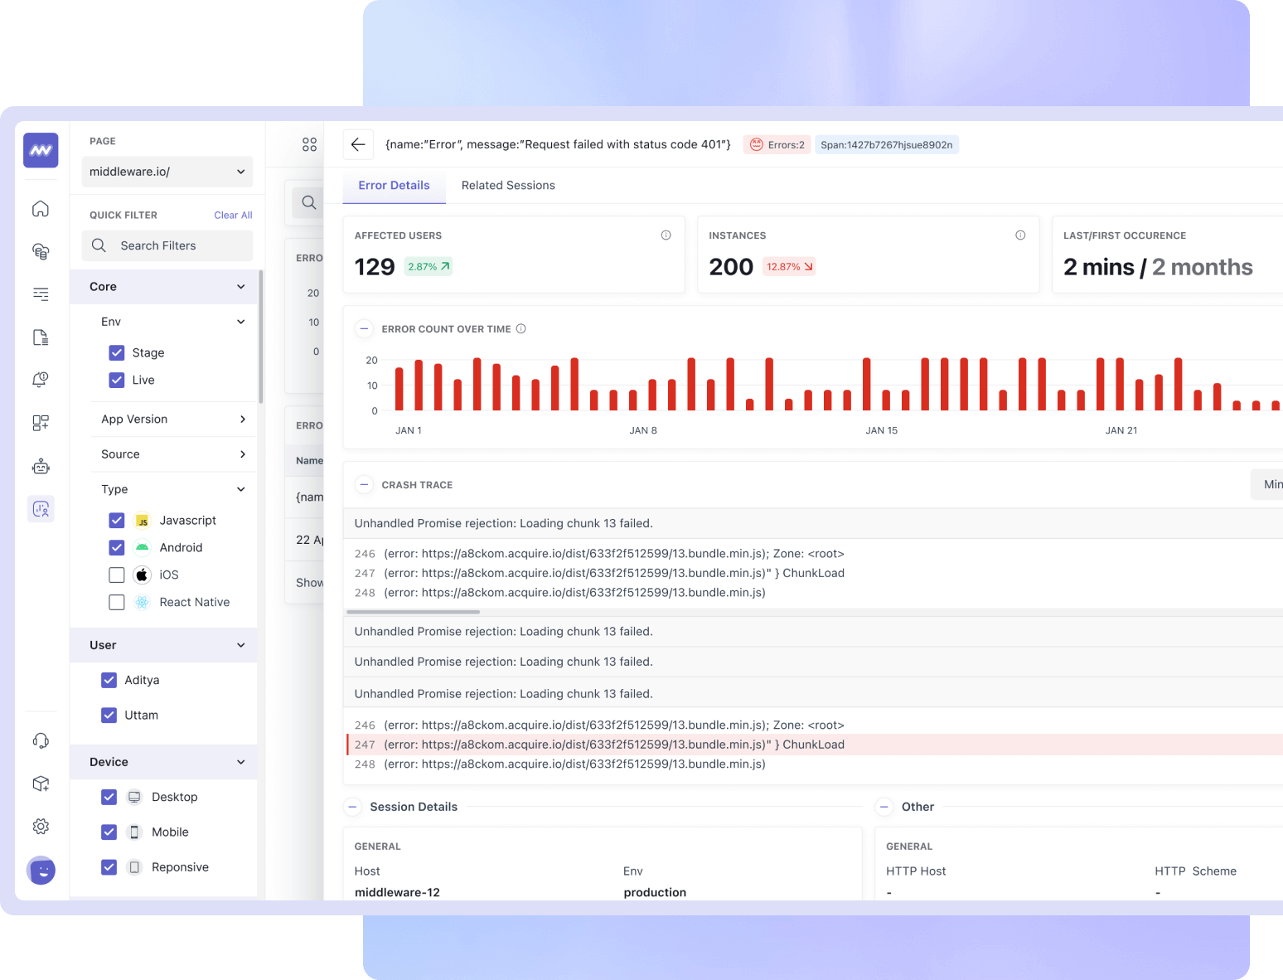The image size is (1283, 980).
Task: Click the back arrow button
Action: 358,144
